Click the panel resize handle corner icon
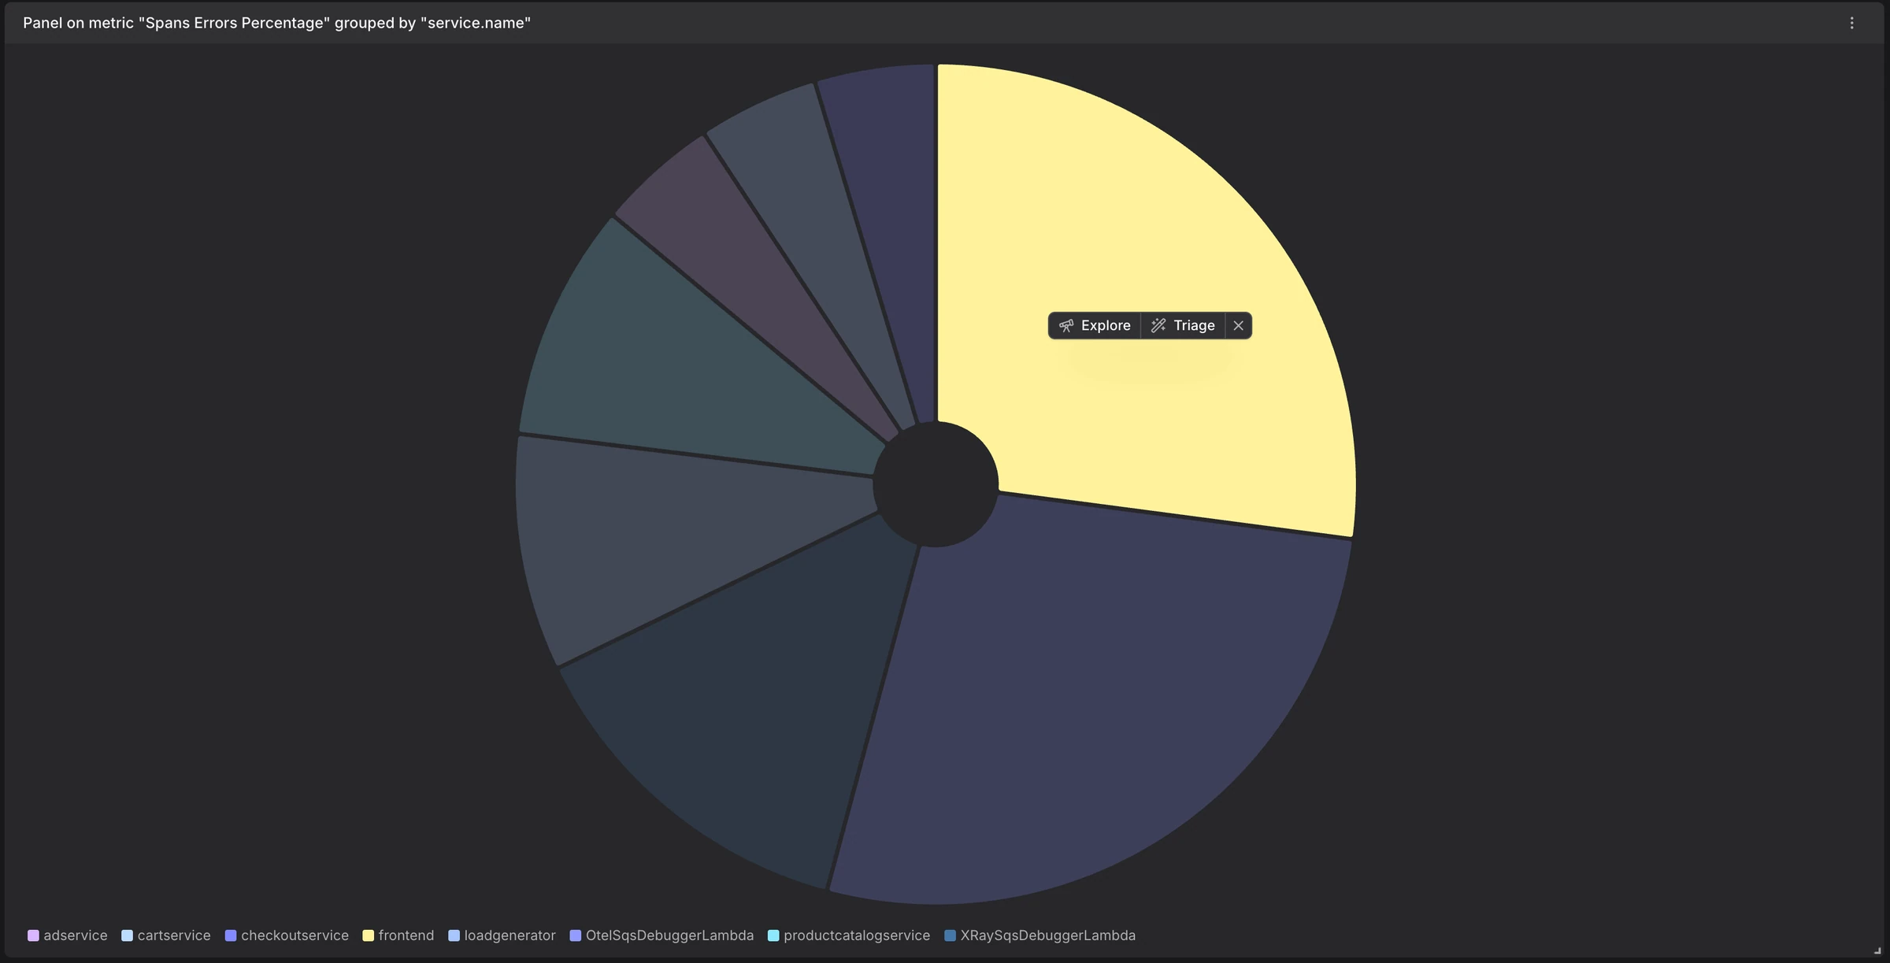Screen dimensions: 1890x963 (1877, 951)
